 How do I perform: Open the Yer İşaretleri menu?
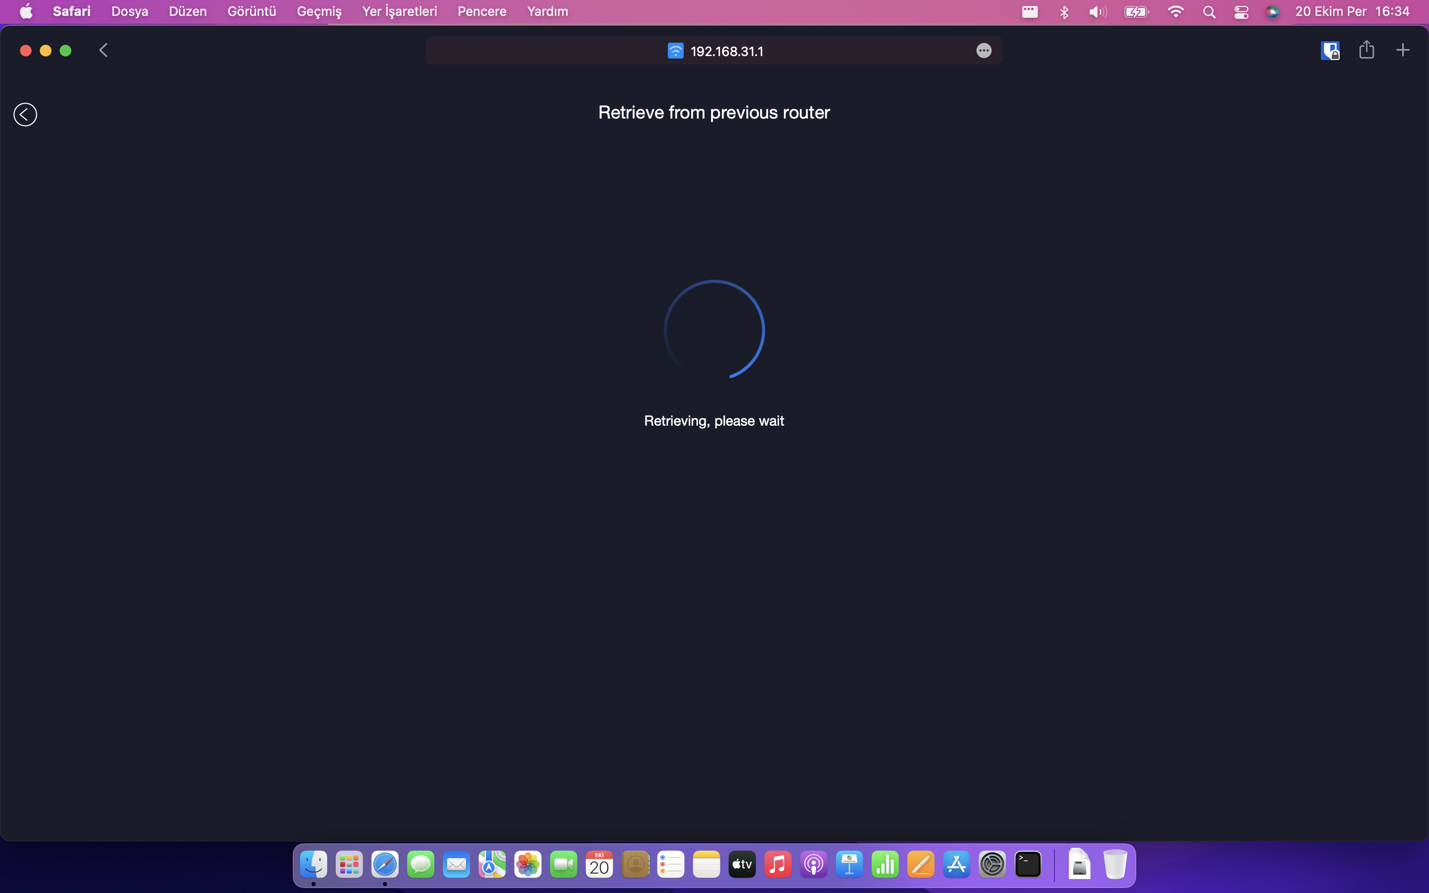pos(399,11)
